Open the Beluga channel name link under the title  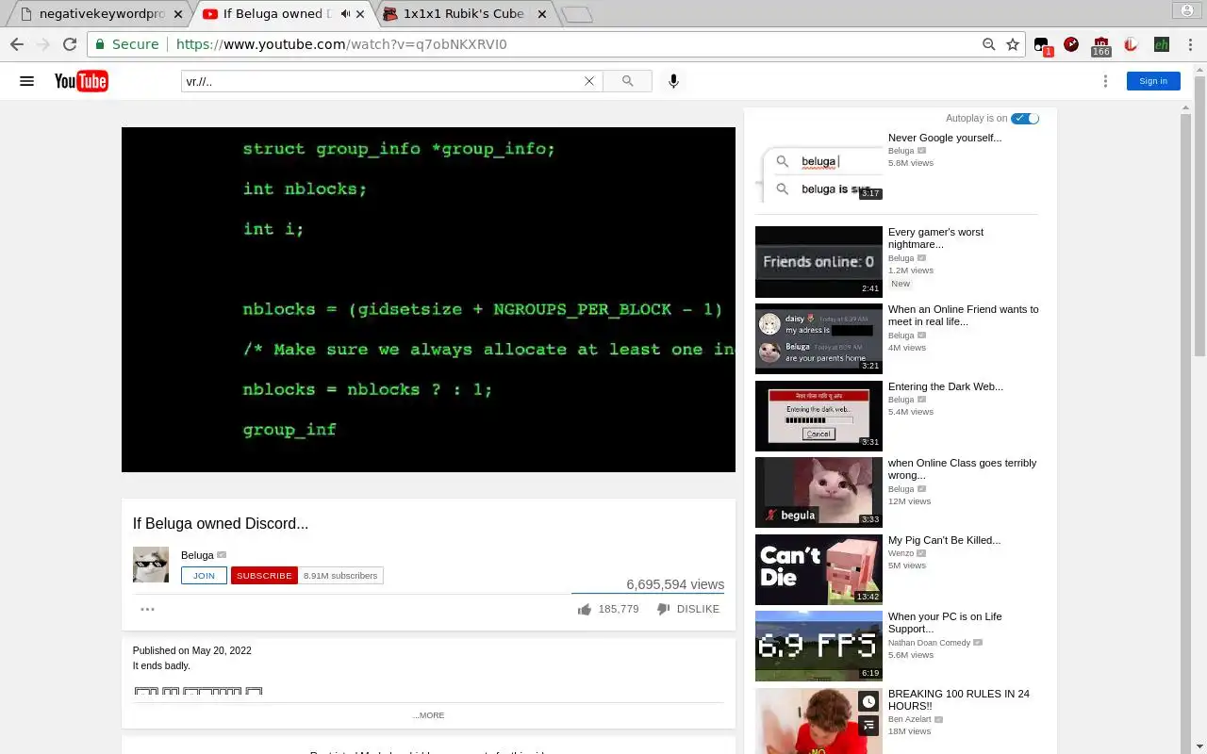(x=197, y=555)
